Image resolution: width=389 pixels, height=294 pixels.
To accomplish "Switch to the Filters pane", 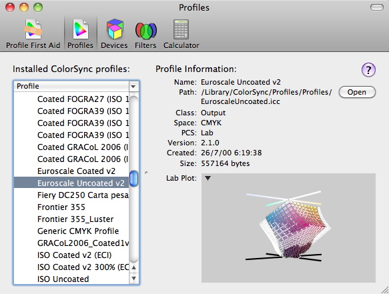I will (145, 34).
